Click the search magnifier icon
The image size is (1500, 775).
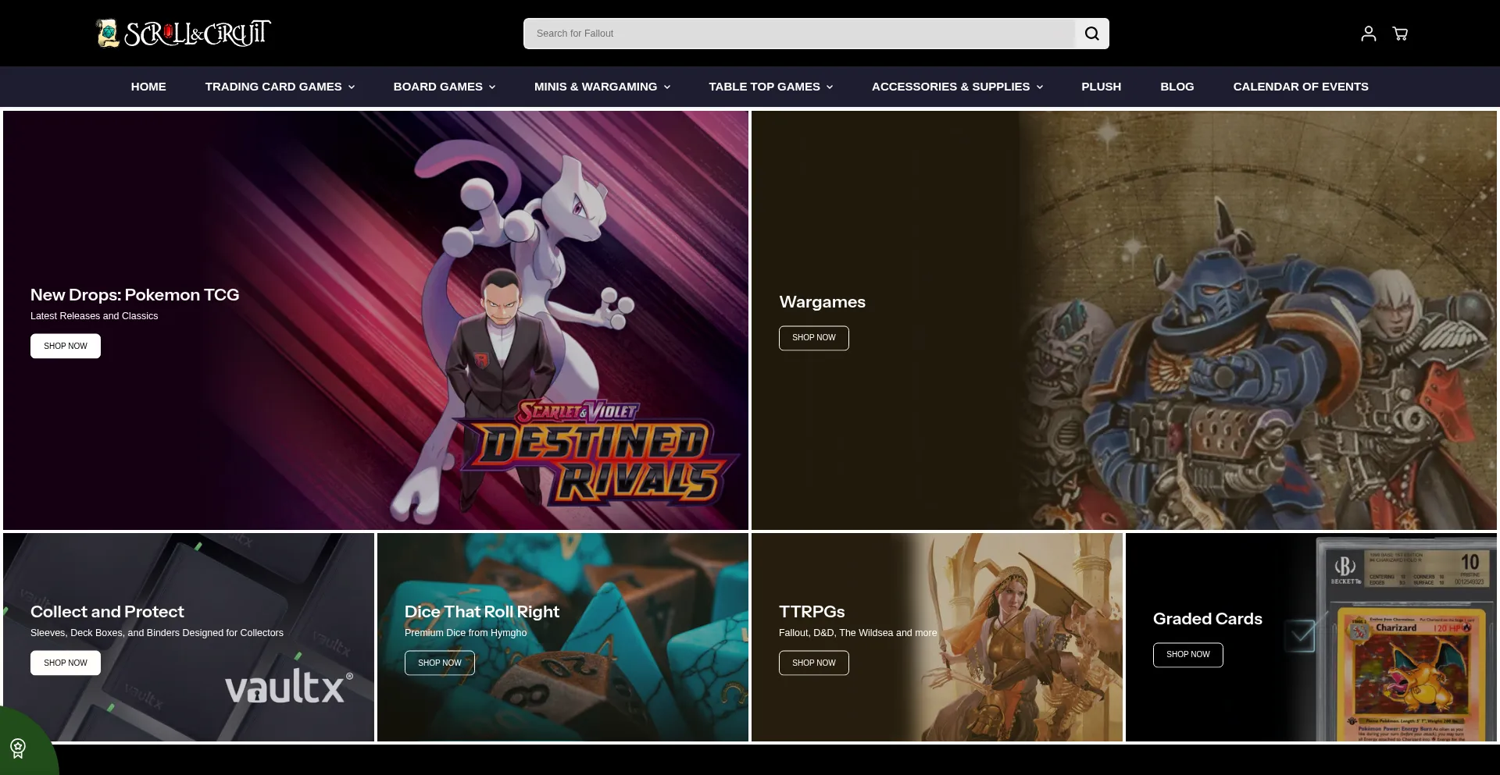pos(1091,34)
